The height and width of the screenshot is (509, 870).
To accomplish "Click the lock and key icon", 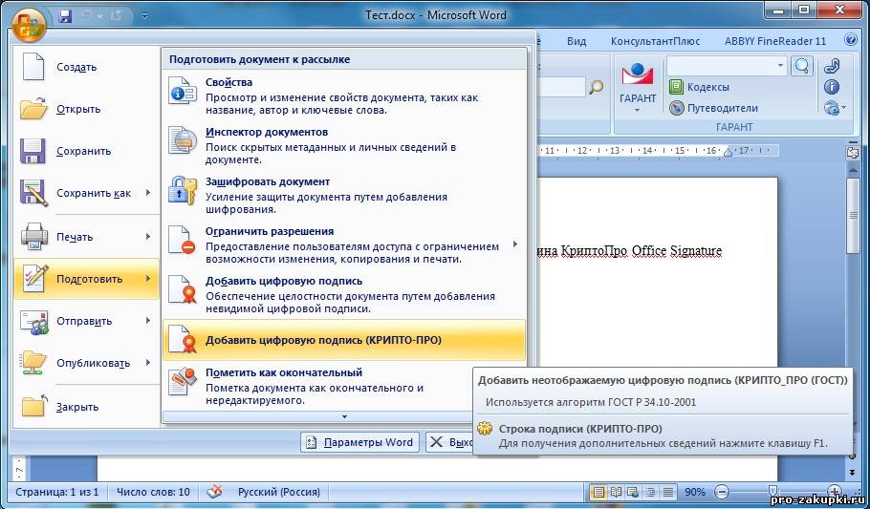I will point(183,190).
